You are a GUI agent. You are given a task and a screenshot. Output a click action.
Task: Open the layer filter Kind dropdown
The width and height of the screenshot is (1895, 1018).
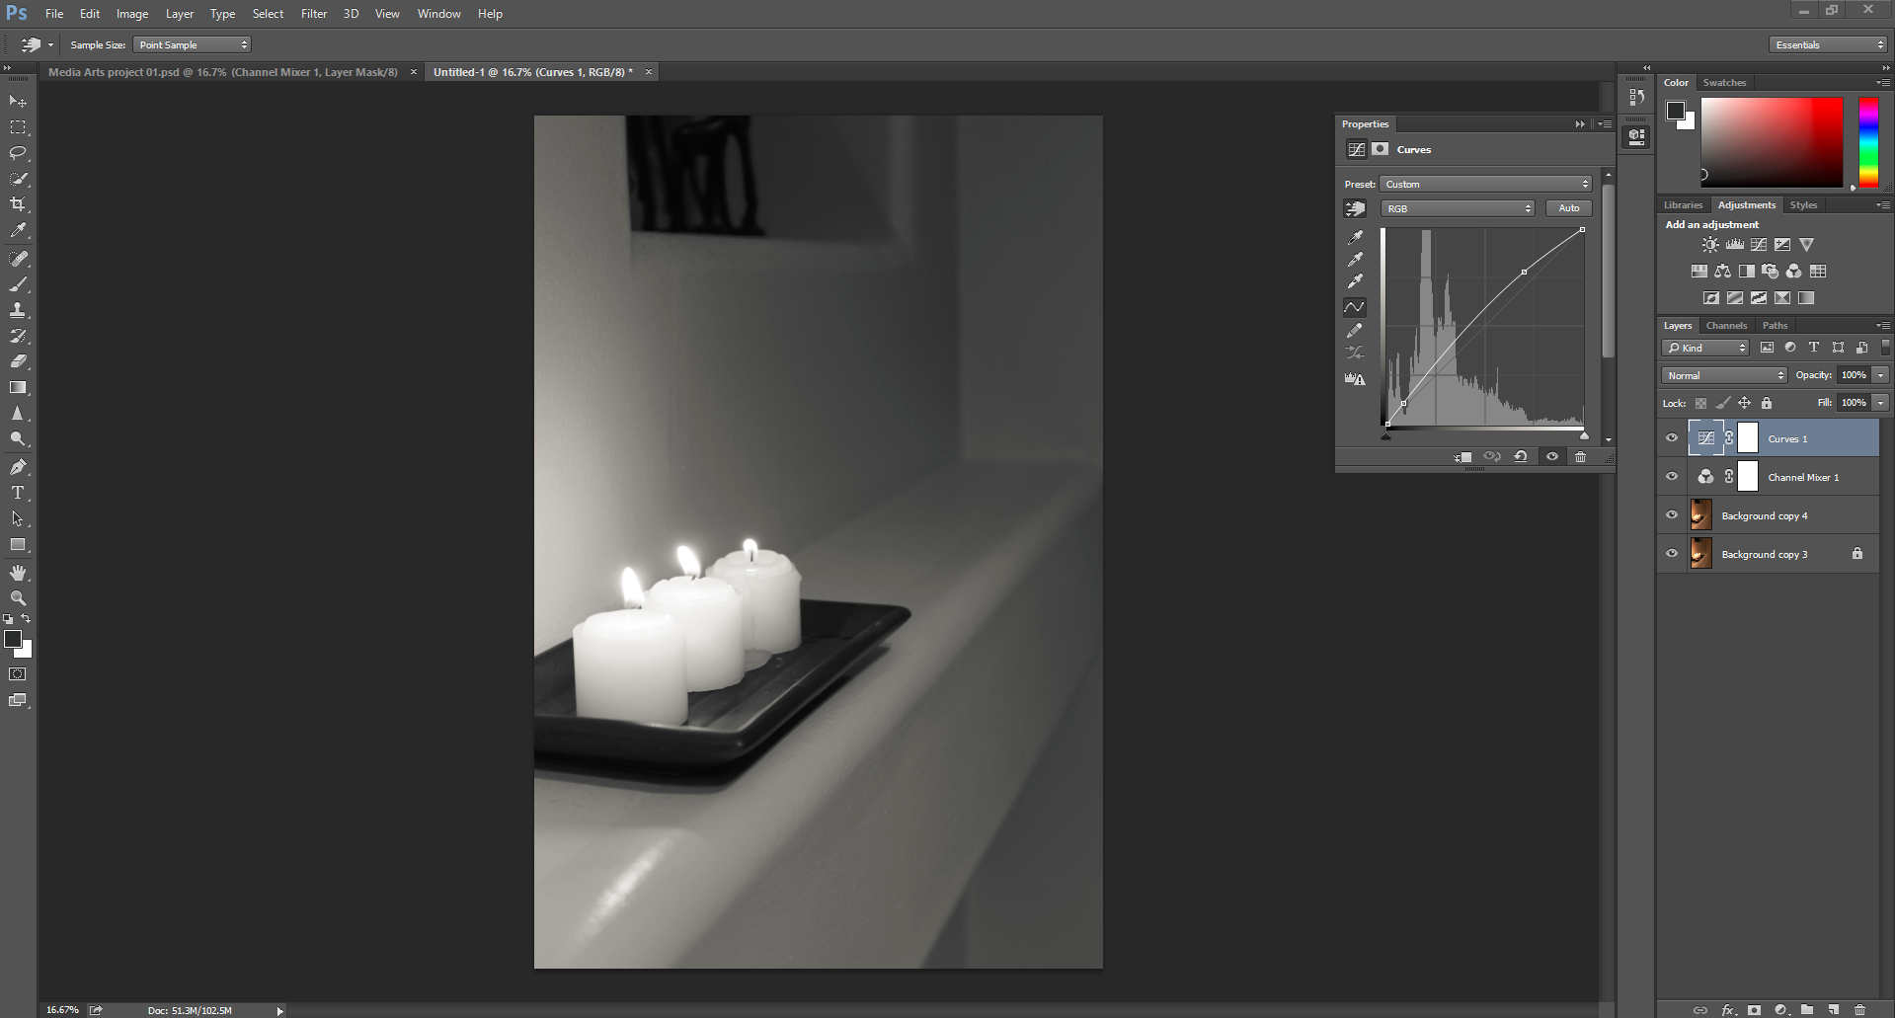coord(1705,348)
